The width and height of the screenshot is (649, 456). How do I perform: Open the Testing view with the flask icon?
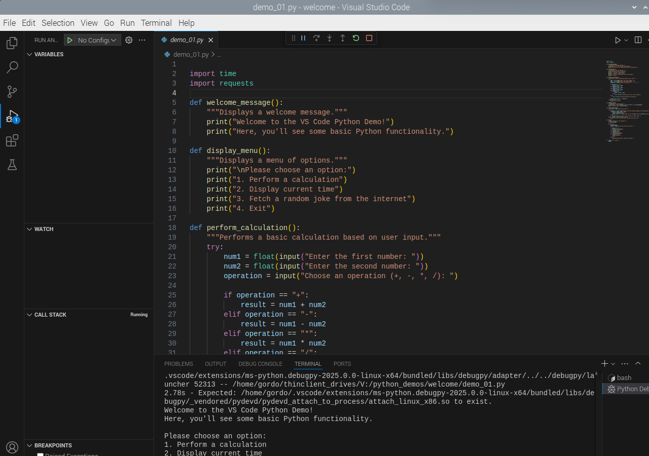pyautogui.click(x=11, y=164)
